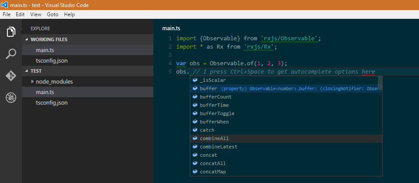Open the Goto menu
This screenshot has height=183, width=419.
click(x=53, y=14)
